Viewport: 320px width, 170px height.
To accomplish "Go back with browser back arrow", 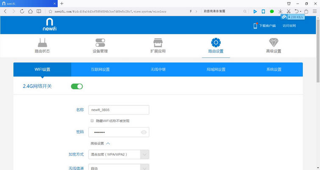I will [6, 11].
